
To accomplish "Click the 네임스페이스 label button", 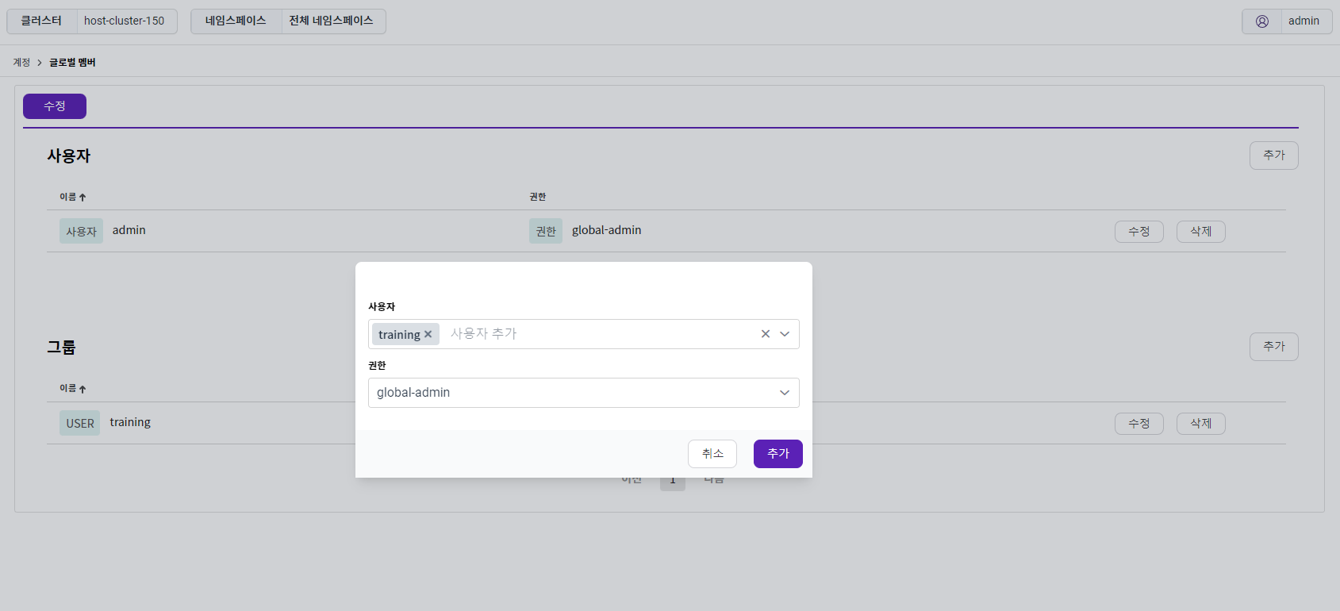I will click(x=236, y=21).
